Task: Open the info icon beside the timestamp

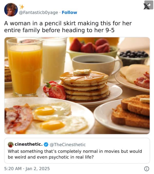Action: [x=147, y=169]
